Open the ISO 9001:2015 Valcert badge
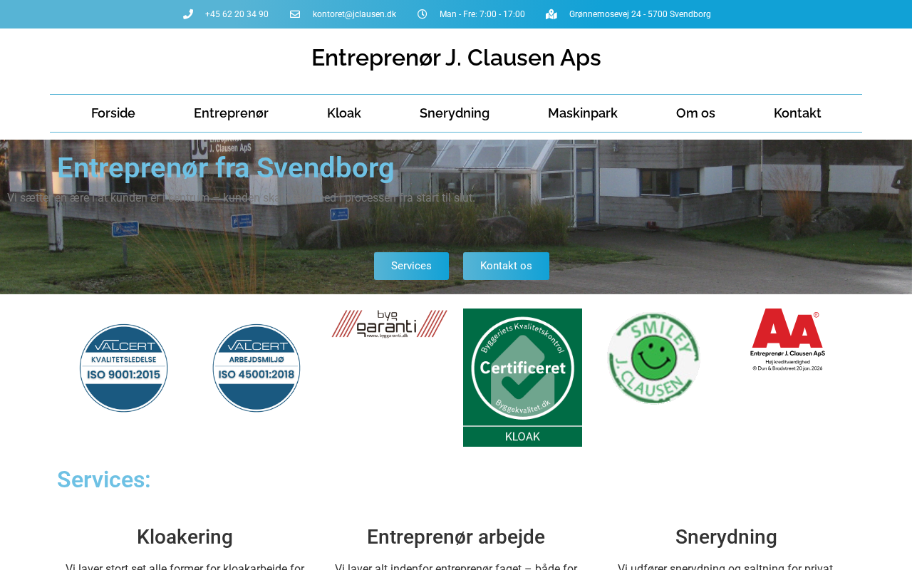 tap(124, 368)
